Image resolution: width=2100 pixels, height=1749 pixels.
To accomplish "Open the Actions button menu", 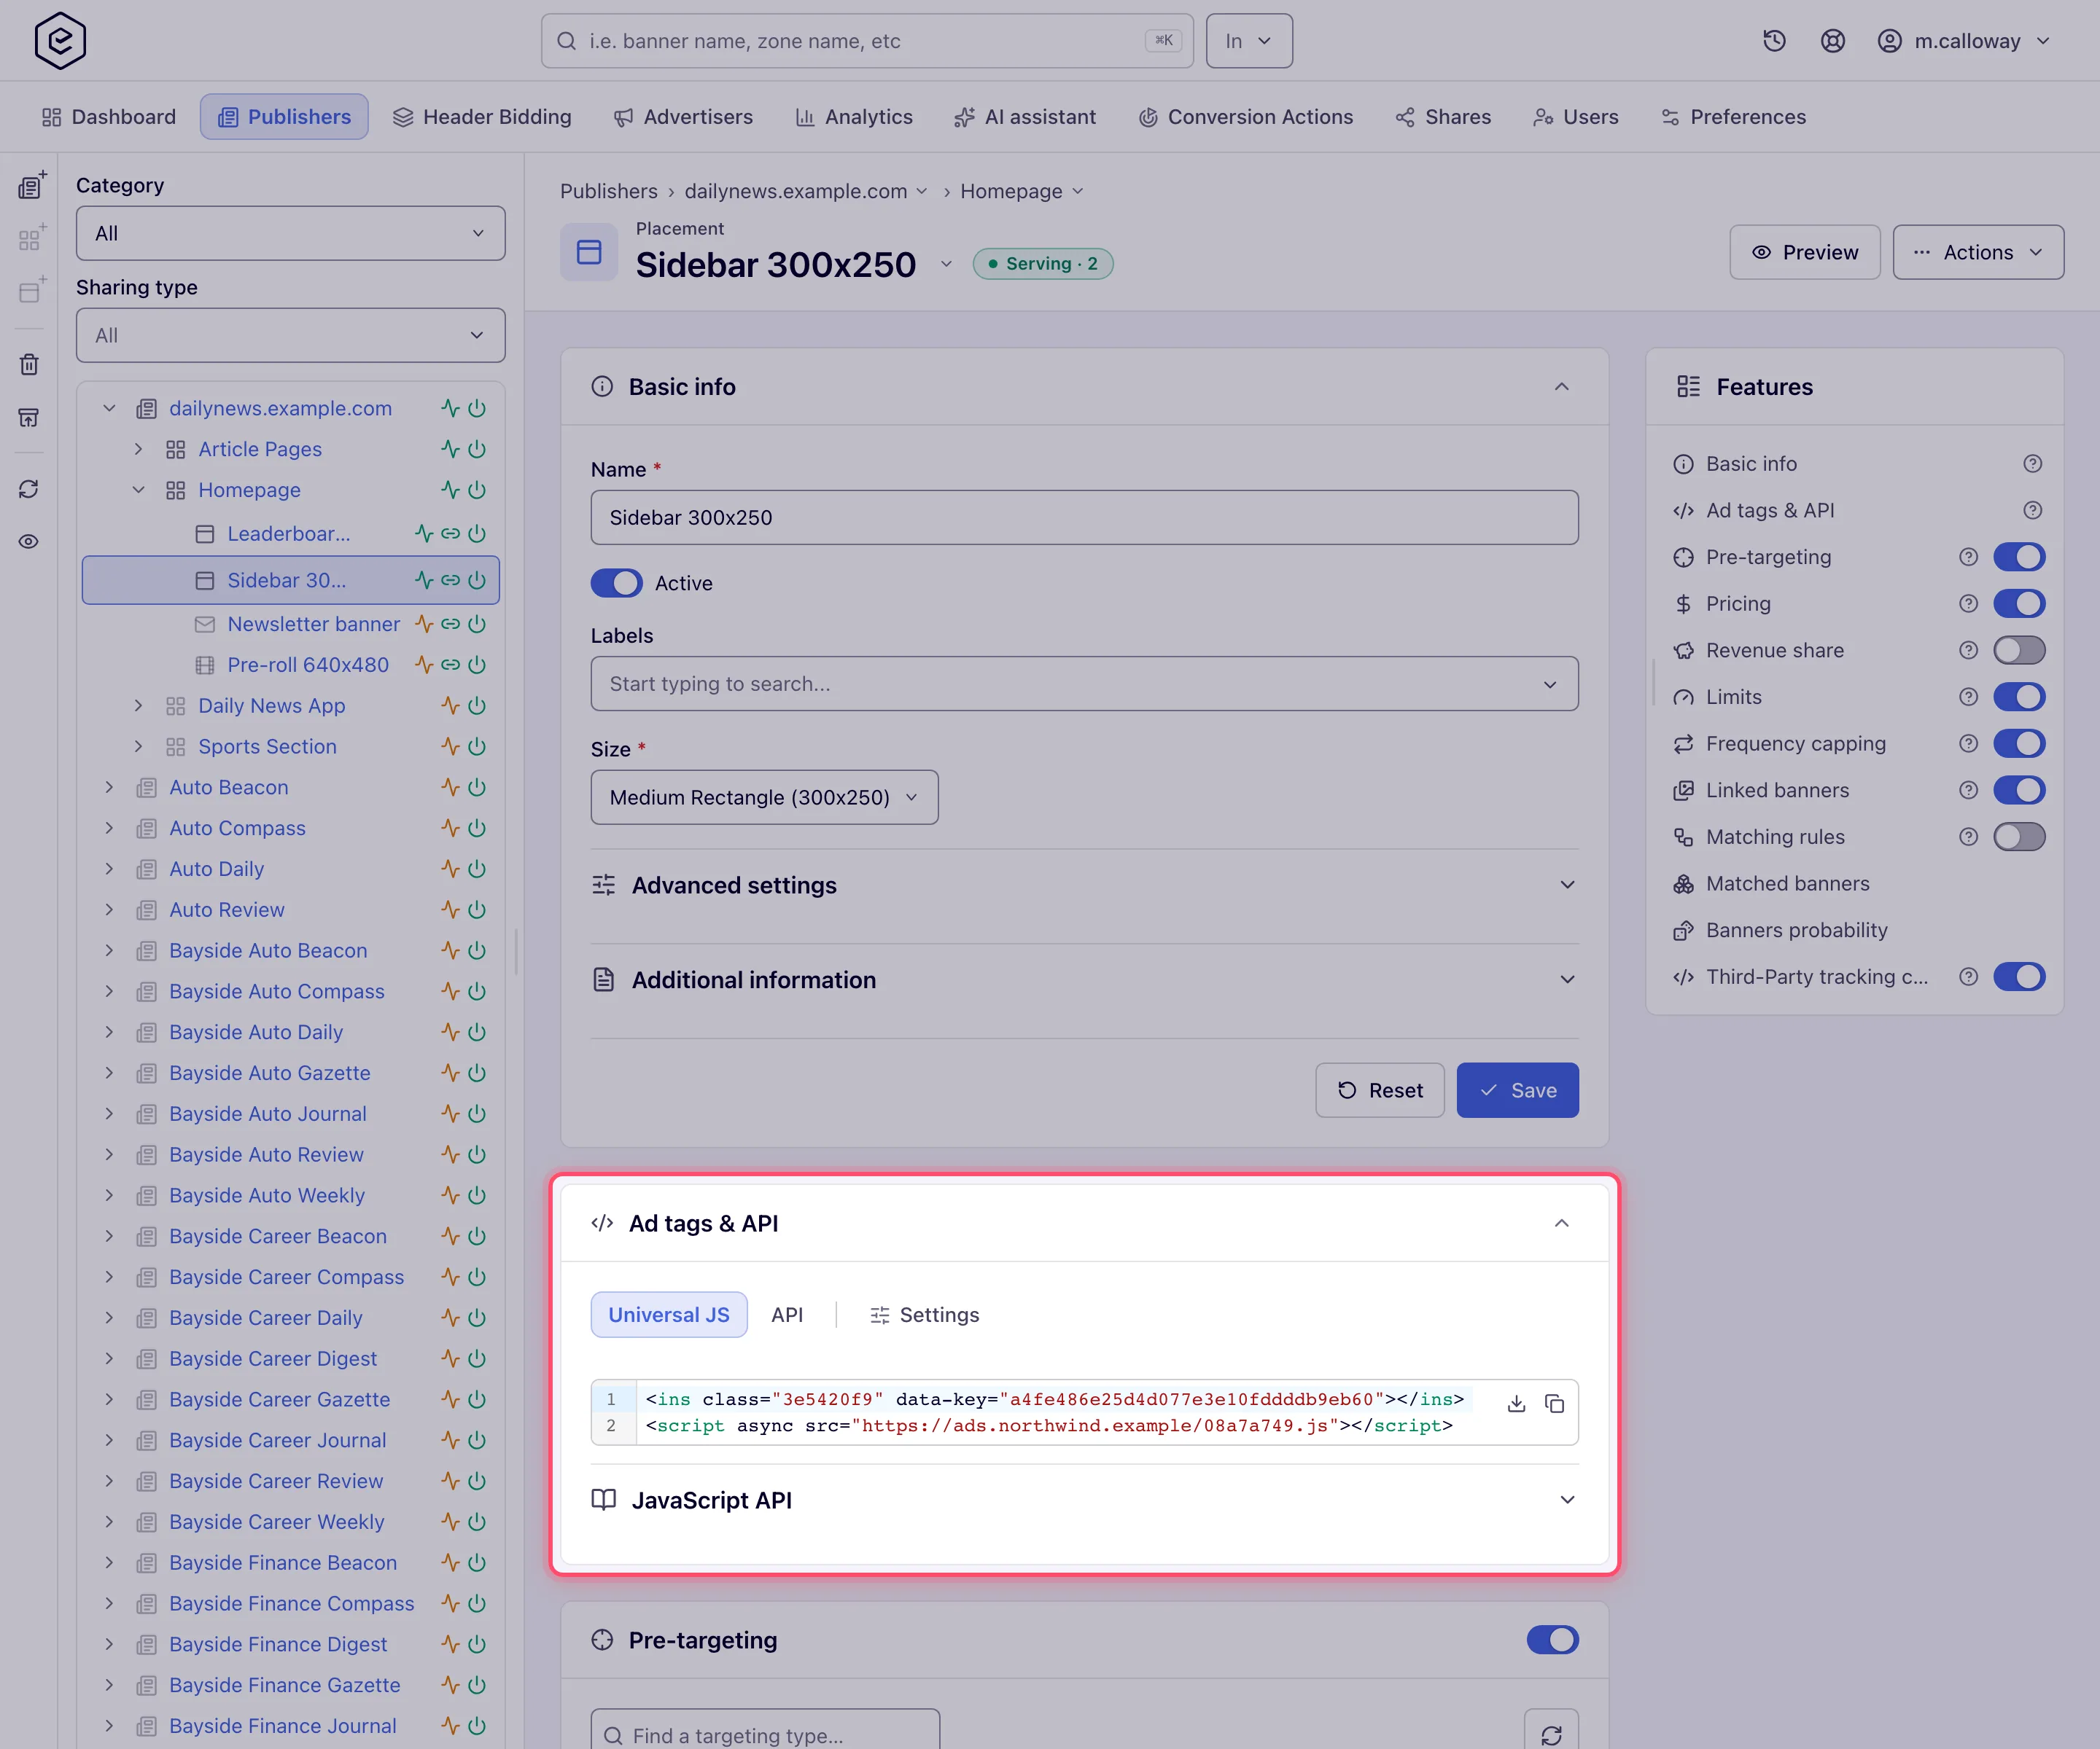I will point(1977,252).
